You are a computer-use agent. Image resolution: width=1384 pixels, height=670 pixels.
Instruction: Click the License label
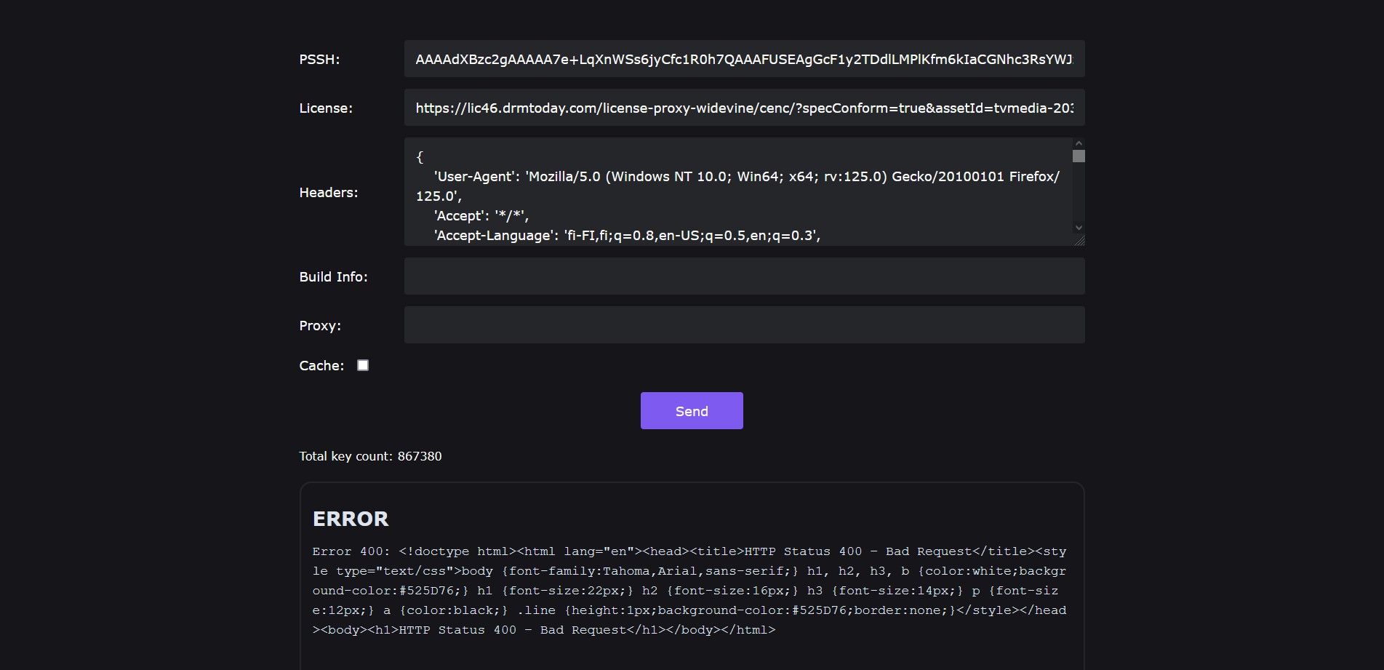point(326,108)
